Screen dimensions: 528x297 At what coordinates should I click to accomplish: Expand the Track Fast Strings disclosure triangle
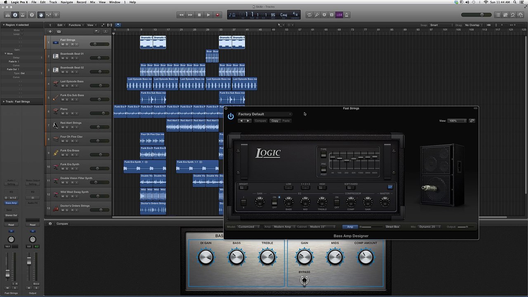(x=3, y=101)
